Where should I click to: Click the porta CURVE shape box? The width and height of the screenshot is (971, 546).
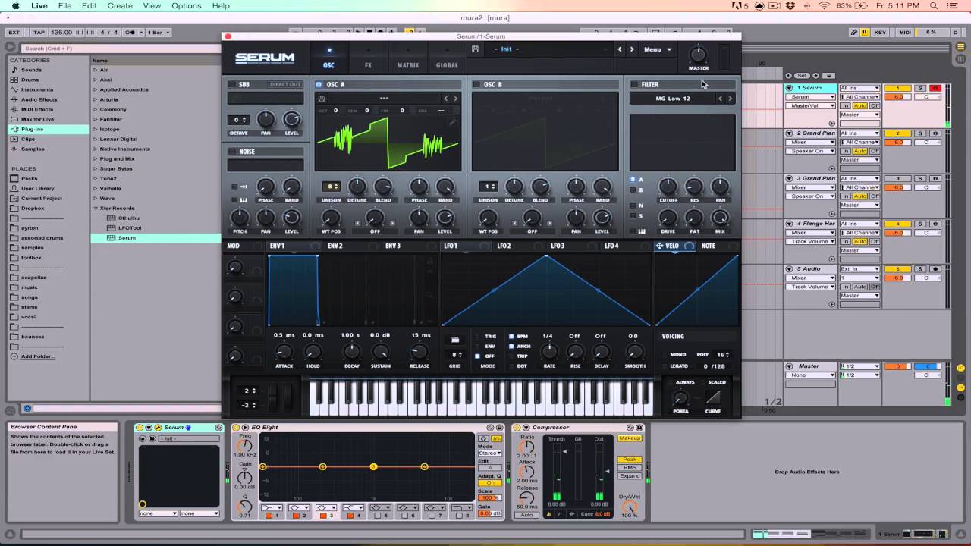(713, 398)
